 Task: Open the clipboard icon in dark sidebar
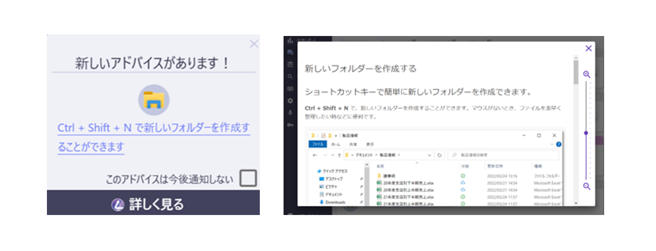pyautogui.click(x=290, y=64)
